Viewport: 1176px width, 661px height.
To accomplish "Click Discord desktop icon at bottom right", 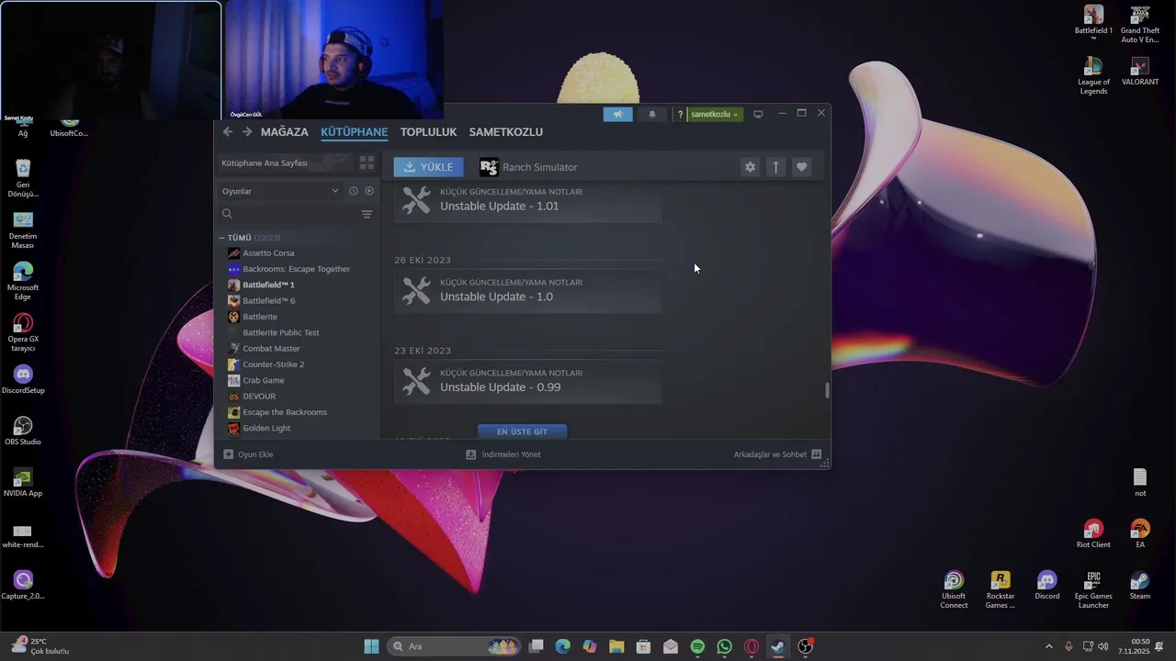I will point(1047,586).
